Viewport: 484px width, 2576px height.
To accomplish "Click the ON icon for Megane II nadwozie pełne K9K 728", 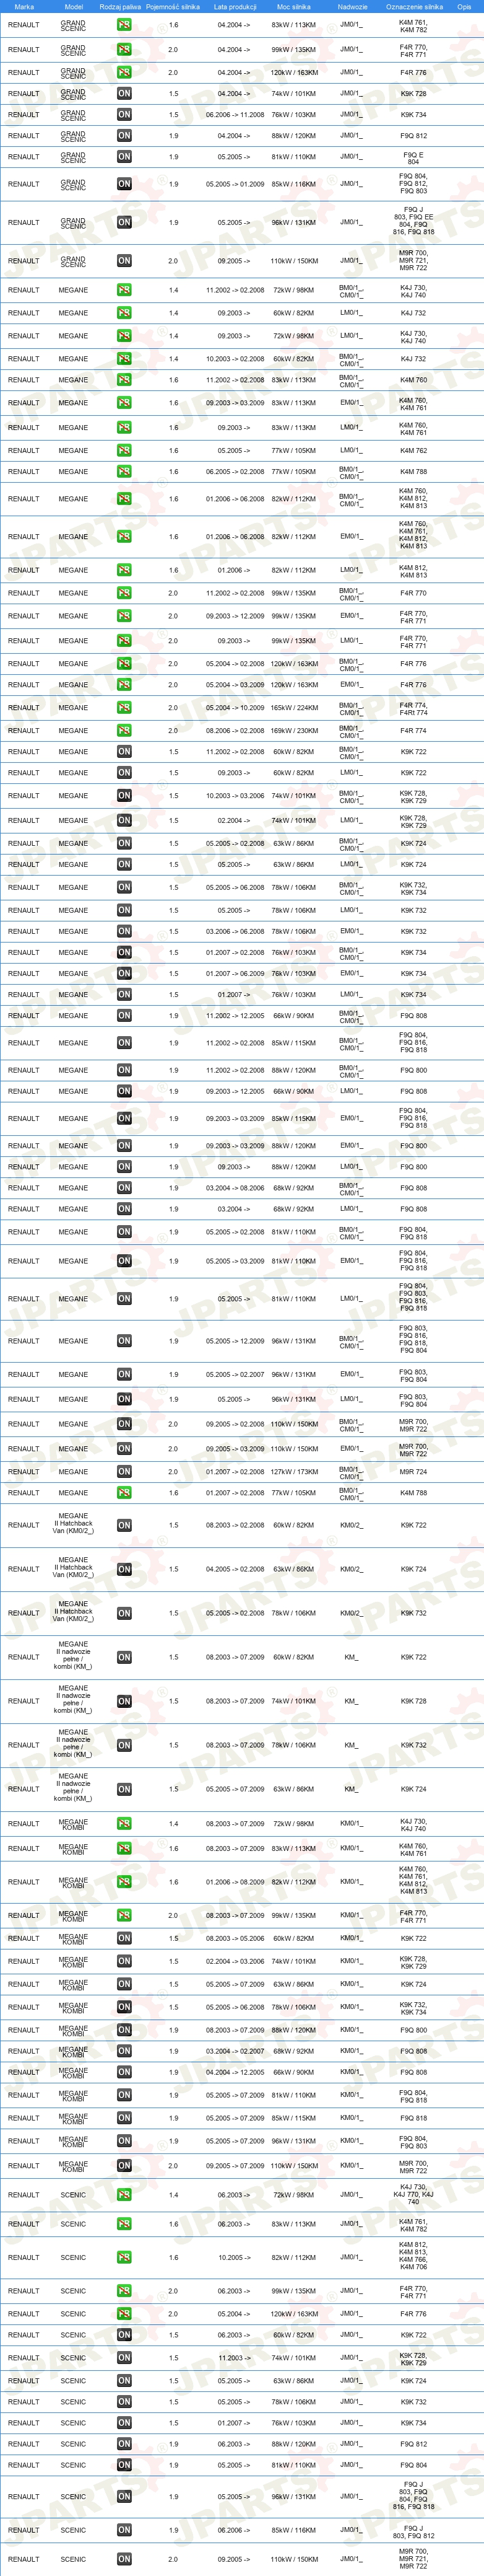I will pos(124,1701).
